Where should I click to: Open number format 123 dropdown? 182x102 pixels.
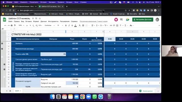pos(40,25)
